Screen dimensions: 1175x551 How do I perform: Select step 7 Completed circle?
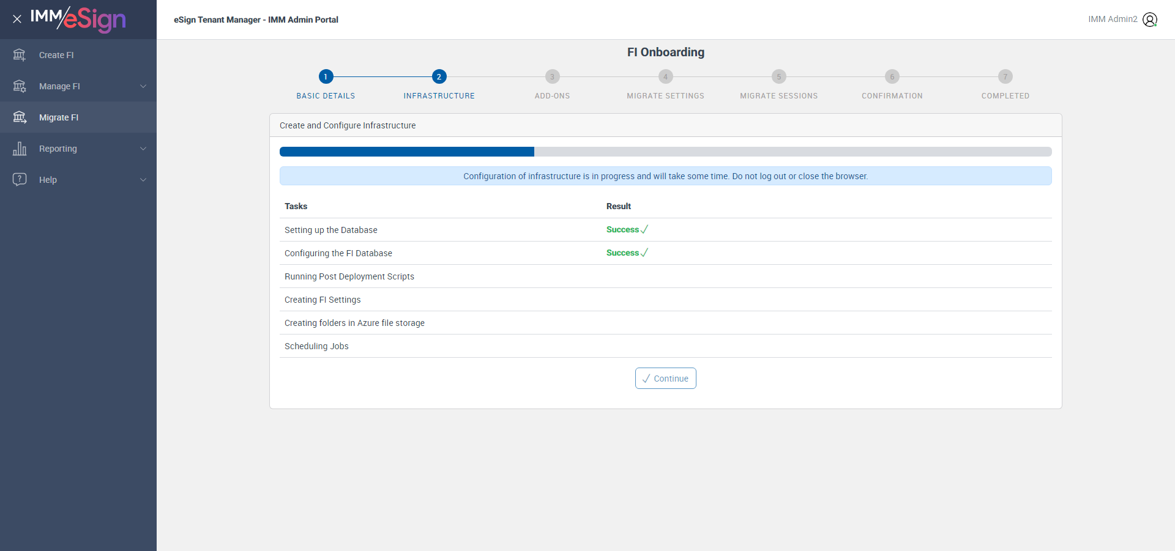(1005, 76)
